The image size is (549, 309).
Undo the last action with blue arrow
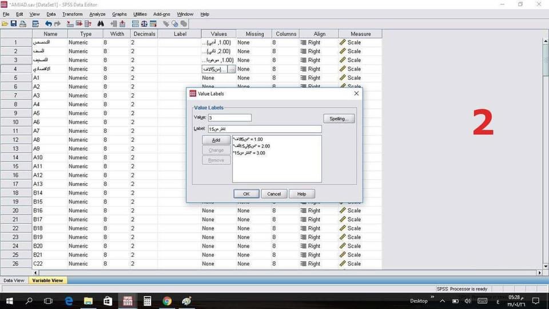[48, 24]
